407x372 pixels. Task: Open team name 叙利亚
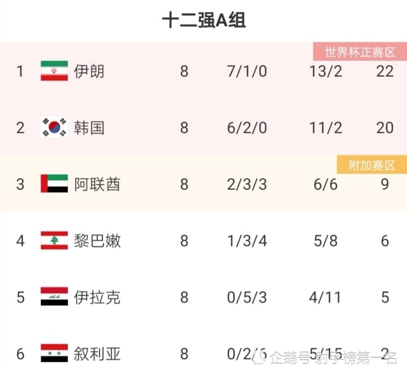click(97, 353)
